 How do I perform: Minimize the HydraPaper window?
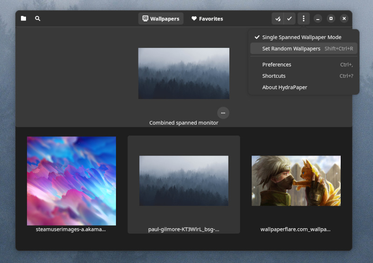(x=318, y=19)
